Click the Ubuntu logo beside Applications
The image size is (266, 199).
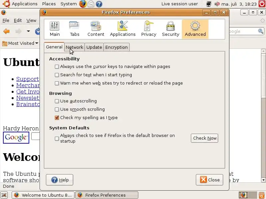pos(6,4)
